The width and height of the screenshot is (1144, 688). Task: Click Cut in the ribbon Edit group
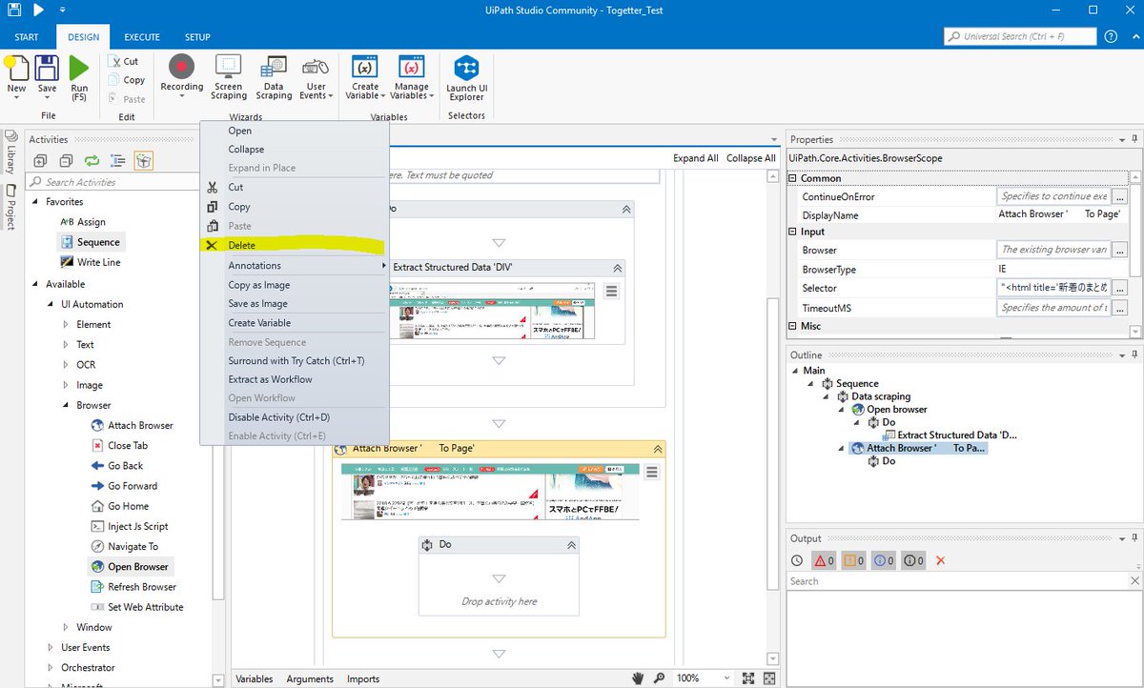(x=123, y=61)
